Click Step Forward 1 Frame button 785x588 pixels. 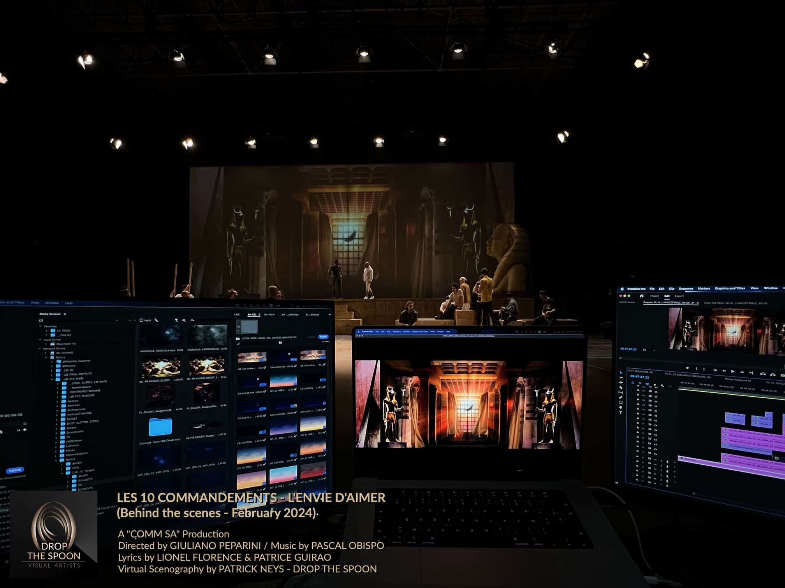click(742, 372)
